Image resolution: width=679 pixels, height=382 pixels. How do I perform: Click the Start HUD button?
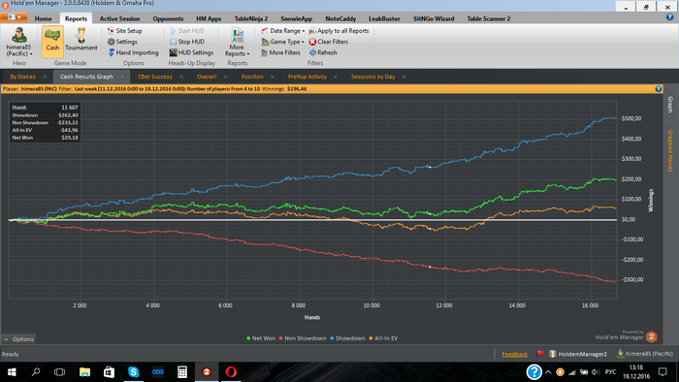coord(187,31)
